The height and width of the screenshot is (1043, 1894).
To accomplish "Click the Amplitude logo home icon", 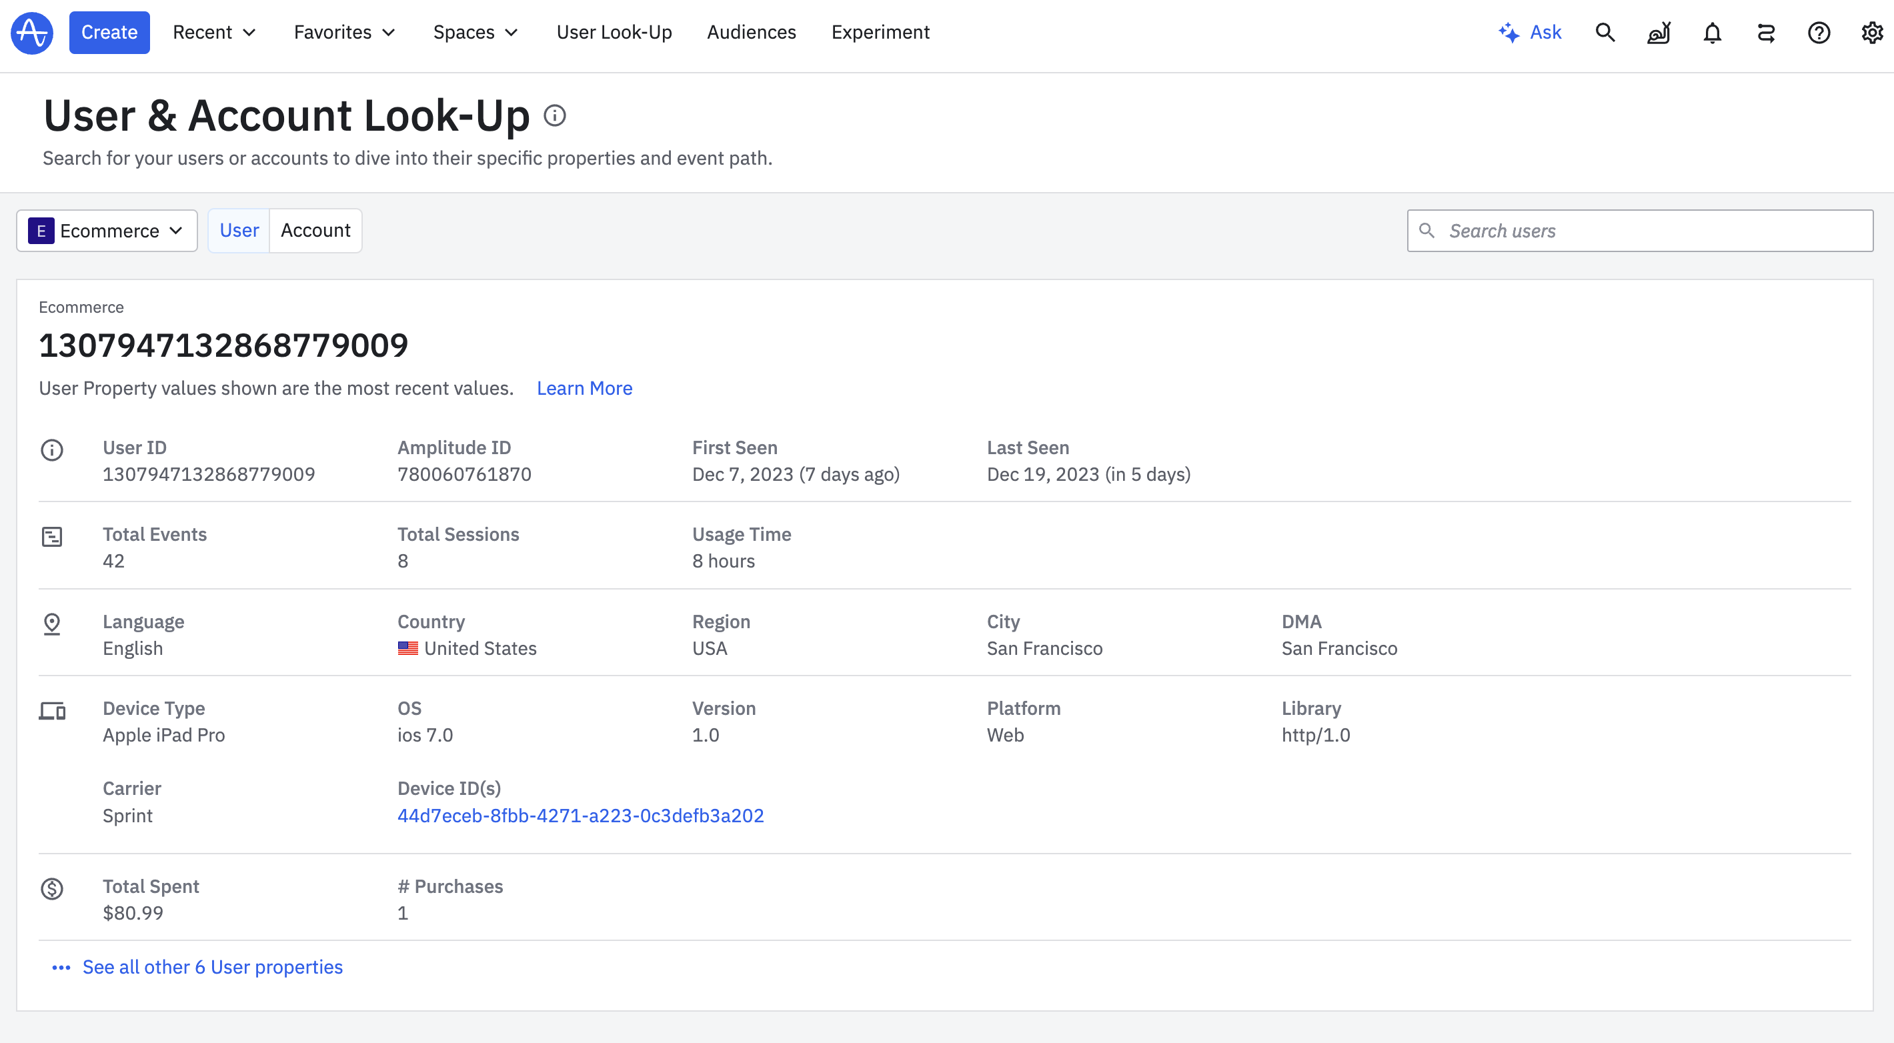I will 31,32.
